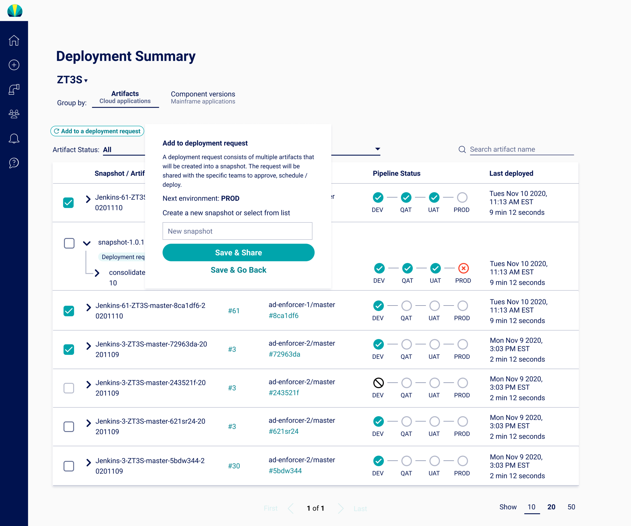Show 20 items per page
This screenshot has height=526, width=631.
pos(551,507)
